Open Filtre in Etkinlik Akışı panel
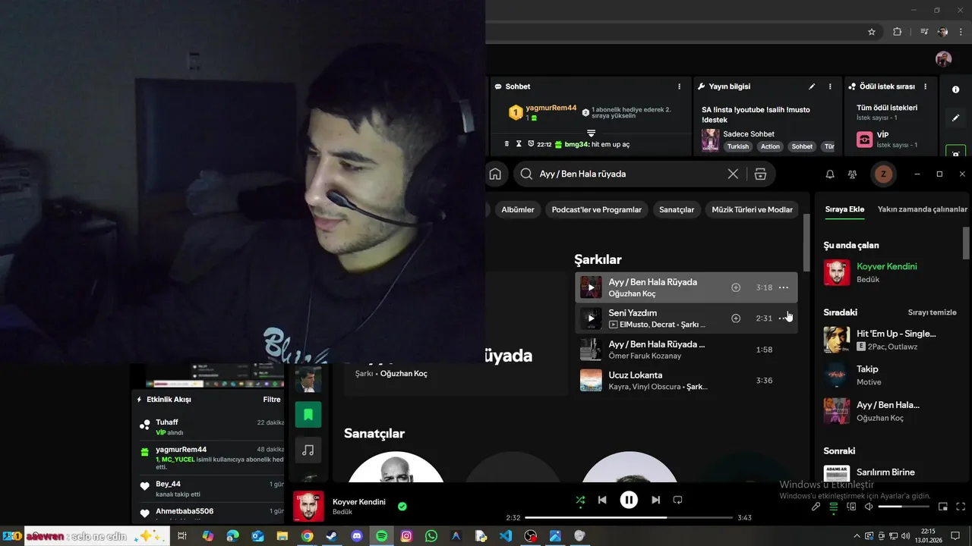 pyautogui.click(x=272, y=400)
